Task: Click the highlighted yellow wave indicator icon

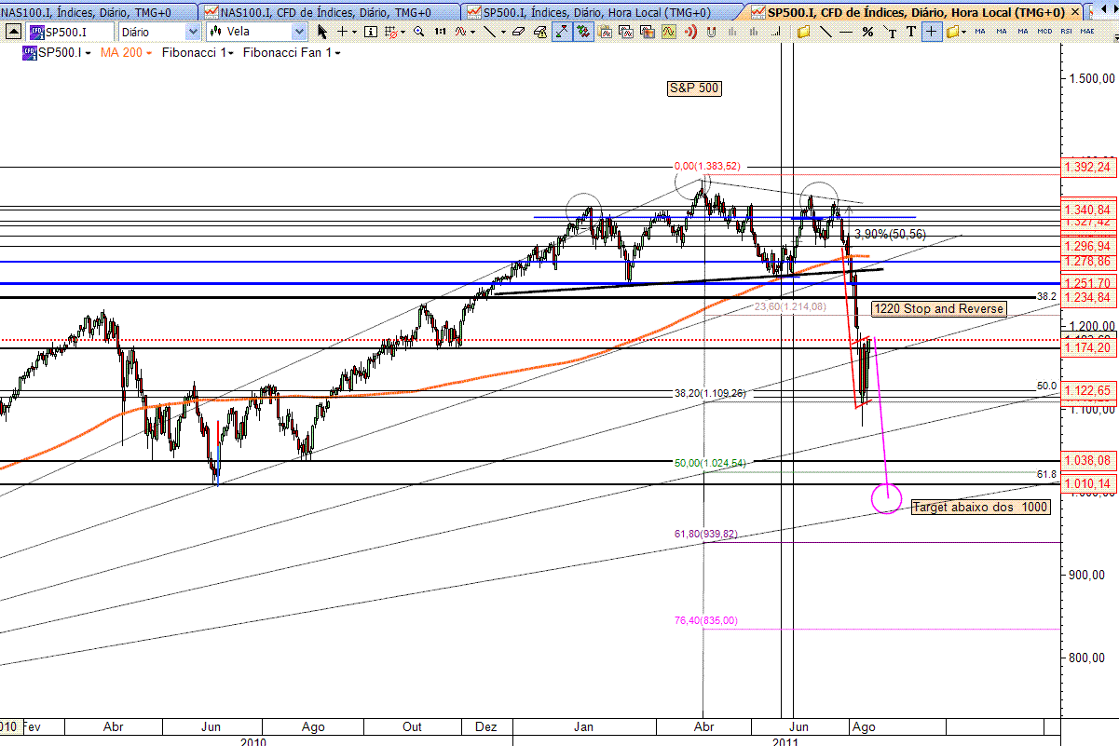Action: coord(669,31)
